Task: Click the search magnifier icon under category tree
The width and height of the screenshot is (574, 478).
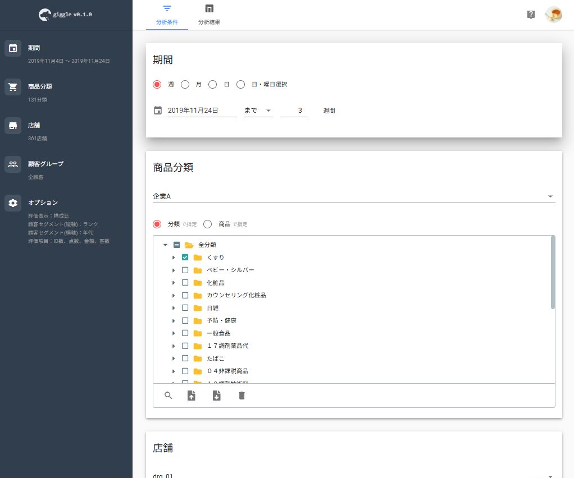Action: tap(168, 396)
